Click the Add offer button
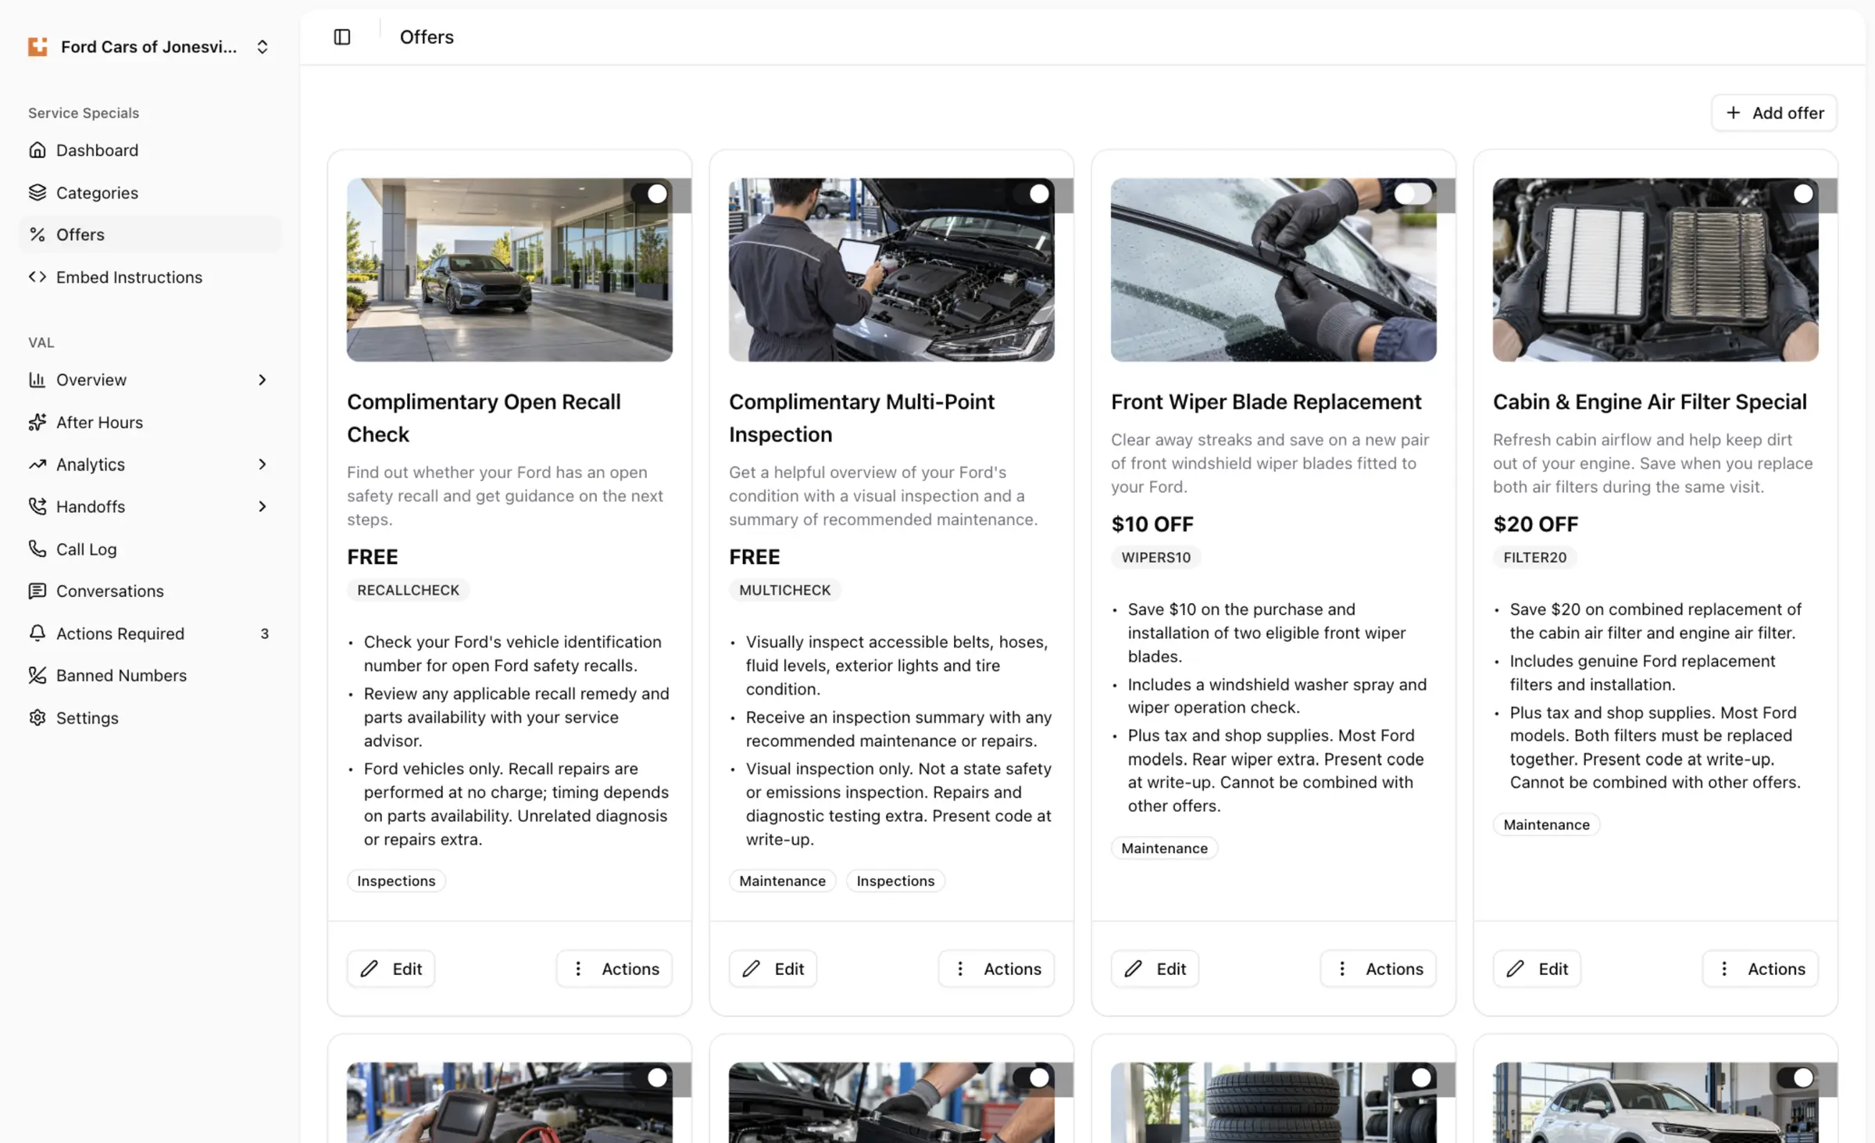The width and height of the screenshot is (1875, 1143). pyautogui.click(x=1774, y=113)
